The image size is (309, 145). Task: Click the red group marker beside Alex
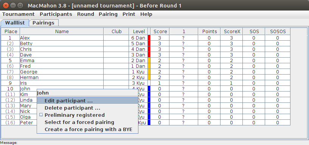click(149, 38)
